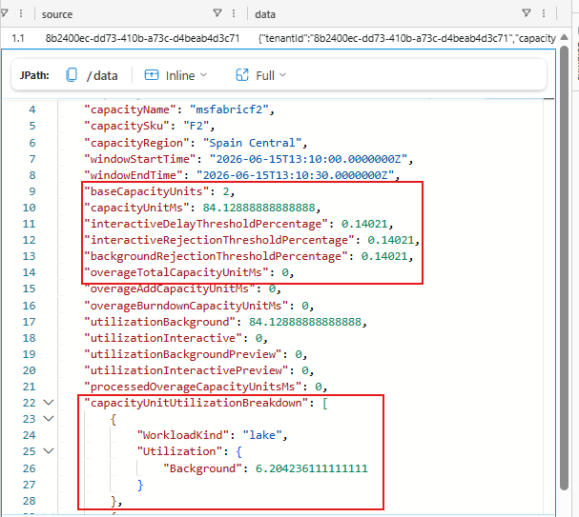The image size is (579, 517).
Task: Click line number 17 in the gutter
Action: (x=30, y=322)
